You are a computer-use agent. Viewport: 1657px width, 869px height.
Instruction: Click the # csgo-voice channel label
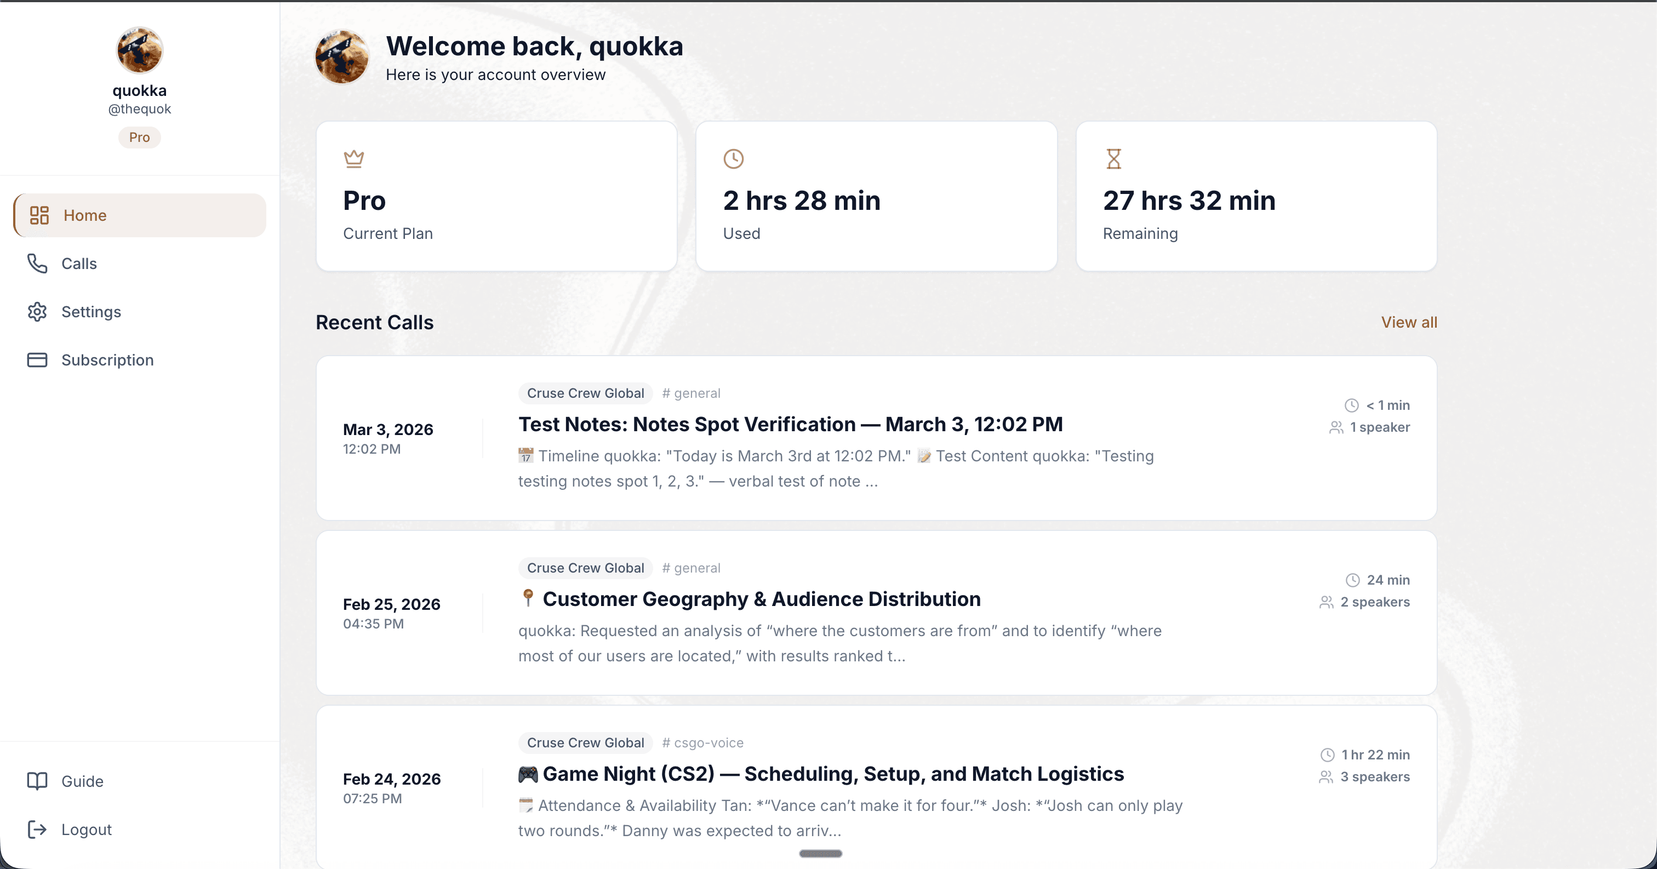(703, 742)
